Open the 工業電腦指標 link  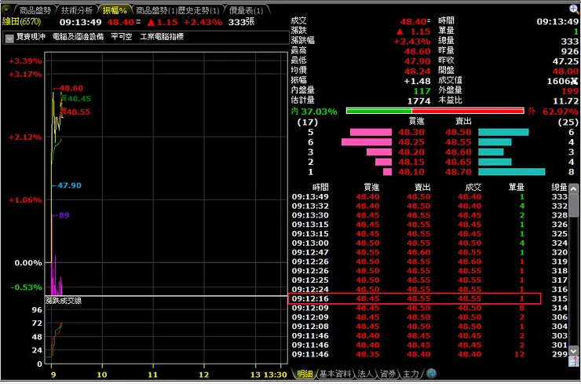(x=162, y=37)
